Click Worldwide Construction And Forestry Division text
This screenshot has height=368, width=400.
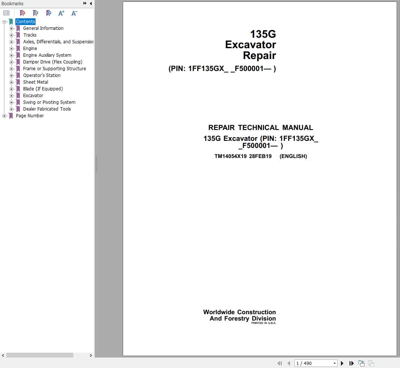pyautogui.click(x=239, y=315)
